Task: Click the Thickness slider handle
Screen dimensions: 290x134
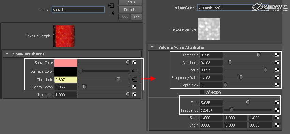Action: [128, 94]
